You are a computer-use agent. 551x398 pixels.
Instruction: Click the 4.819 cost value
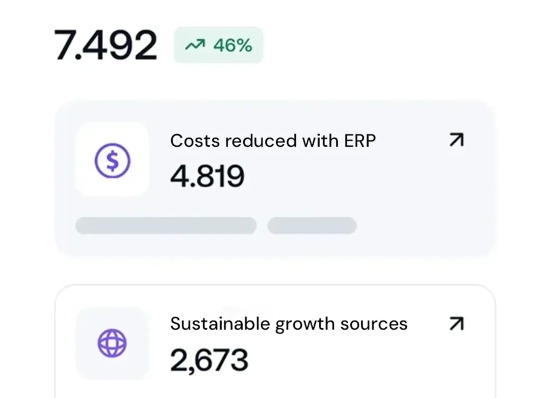(207, 176)
